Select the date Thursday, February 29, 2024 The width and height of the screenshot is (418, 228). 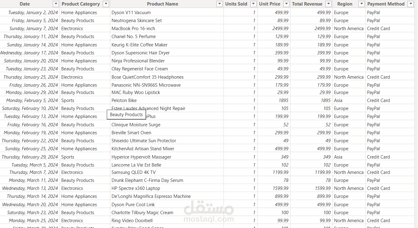[x=30, y=157]
